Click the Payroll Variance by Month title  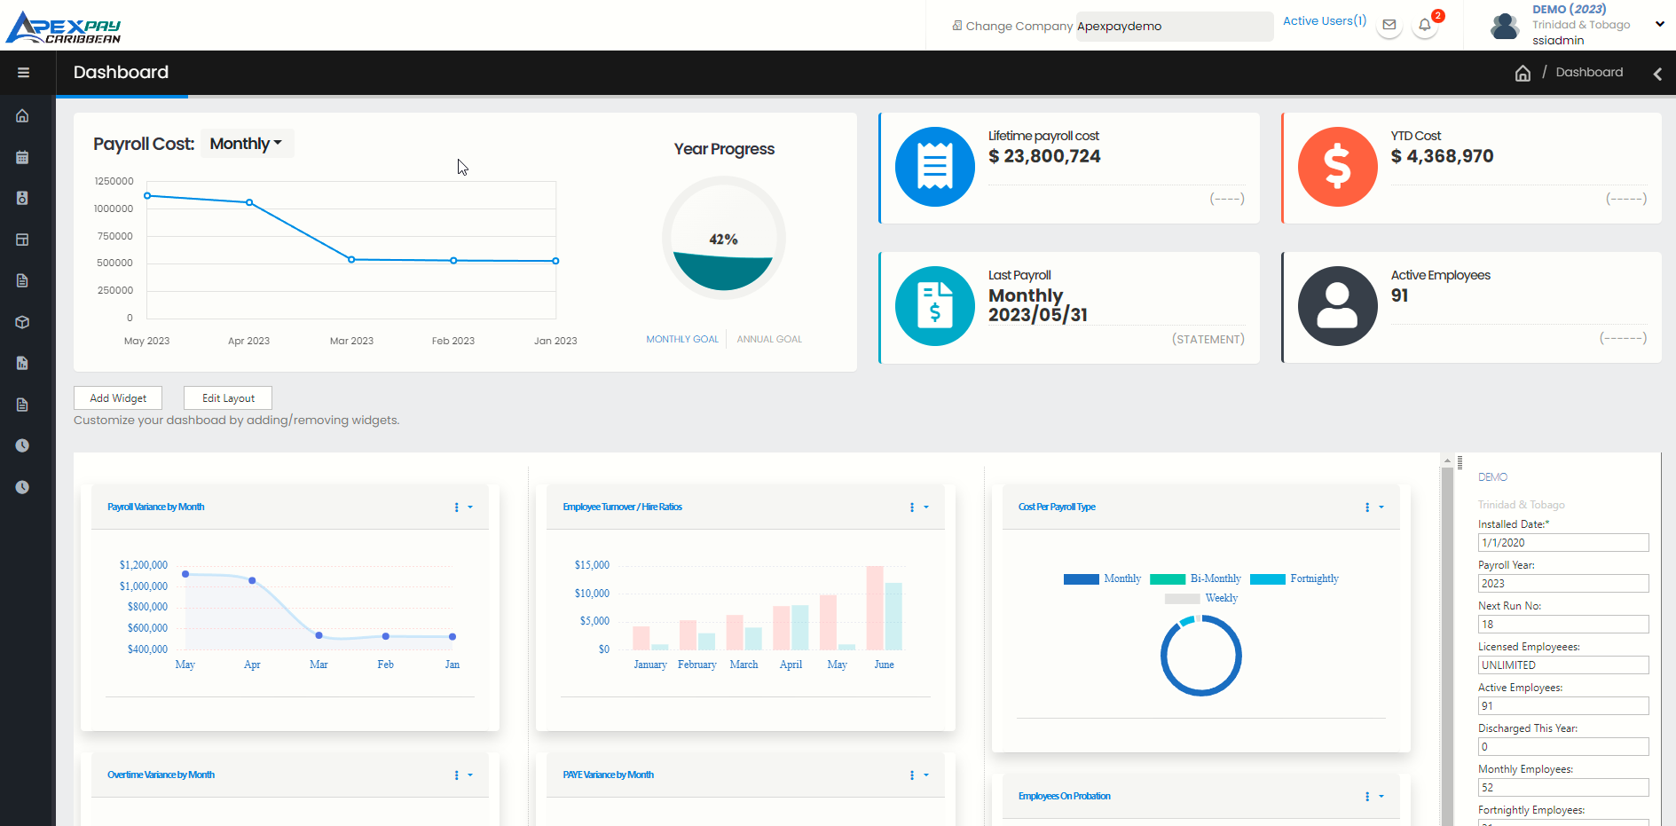(x=156, y=507)
